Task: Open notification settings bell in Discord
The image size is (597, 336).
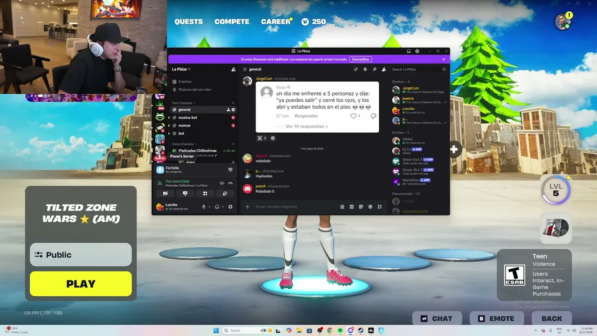Action: (x=365, y=69)
